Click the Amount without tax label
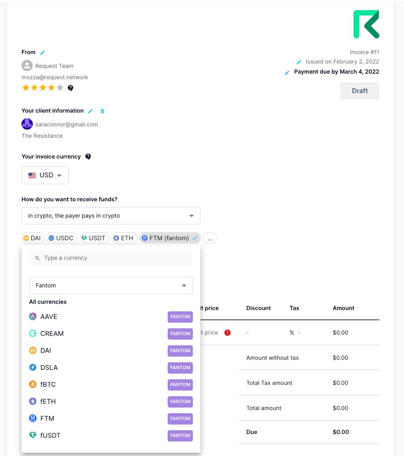 point(272,358)
